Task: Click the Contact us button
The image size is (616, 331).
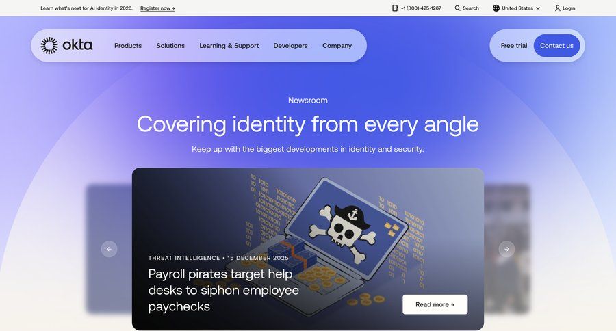Action: (556, 46)
